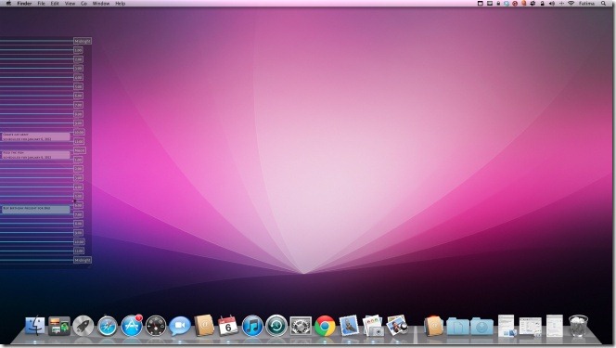This screenshot has height=348, width=616.
Task: Open the Window menu
Action: 101,3
